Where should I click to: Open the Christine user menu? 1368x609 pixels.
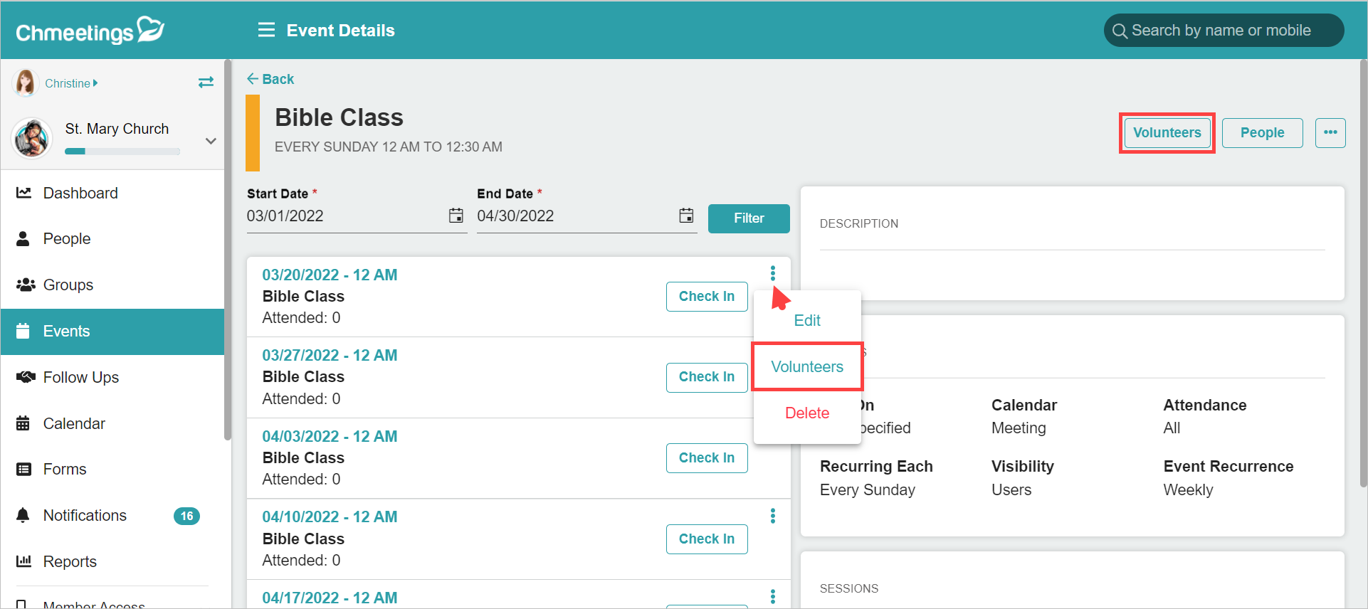[71, 83]
